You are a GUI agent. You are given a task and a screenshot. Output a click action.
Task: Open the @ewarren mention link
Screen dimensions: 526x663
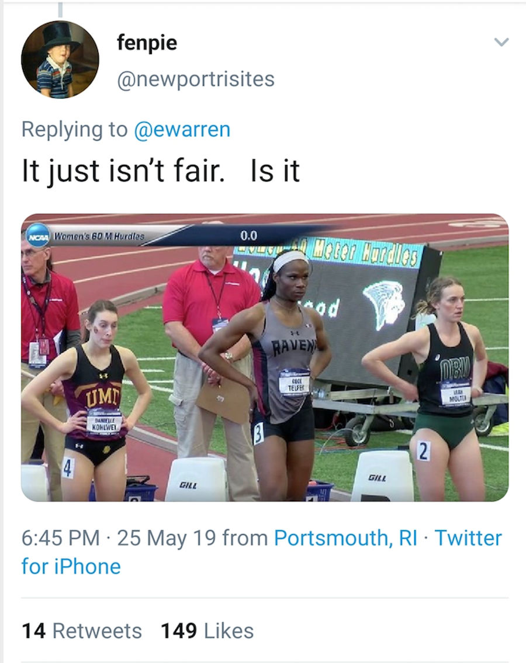pyautogui.click(x=182, y=129)
